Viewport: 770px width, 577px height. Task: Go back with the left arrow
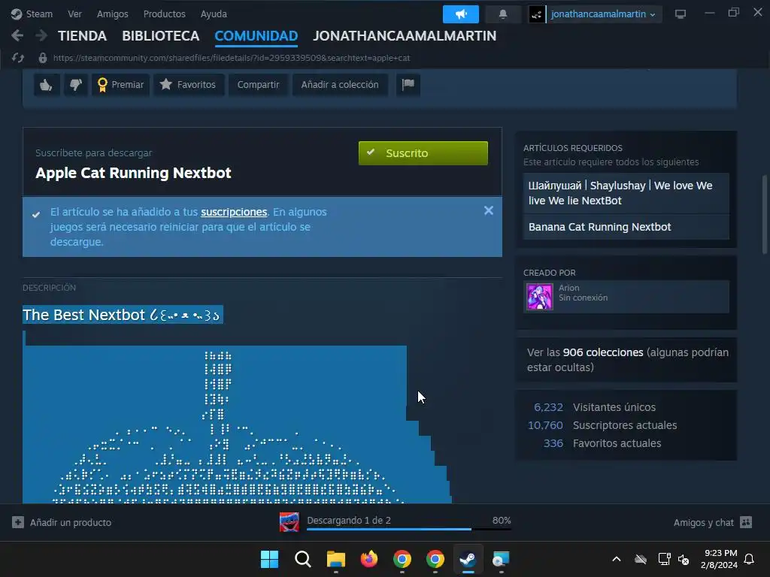pos(17,35)
